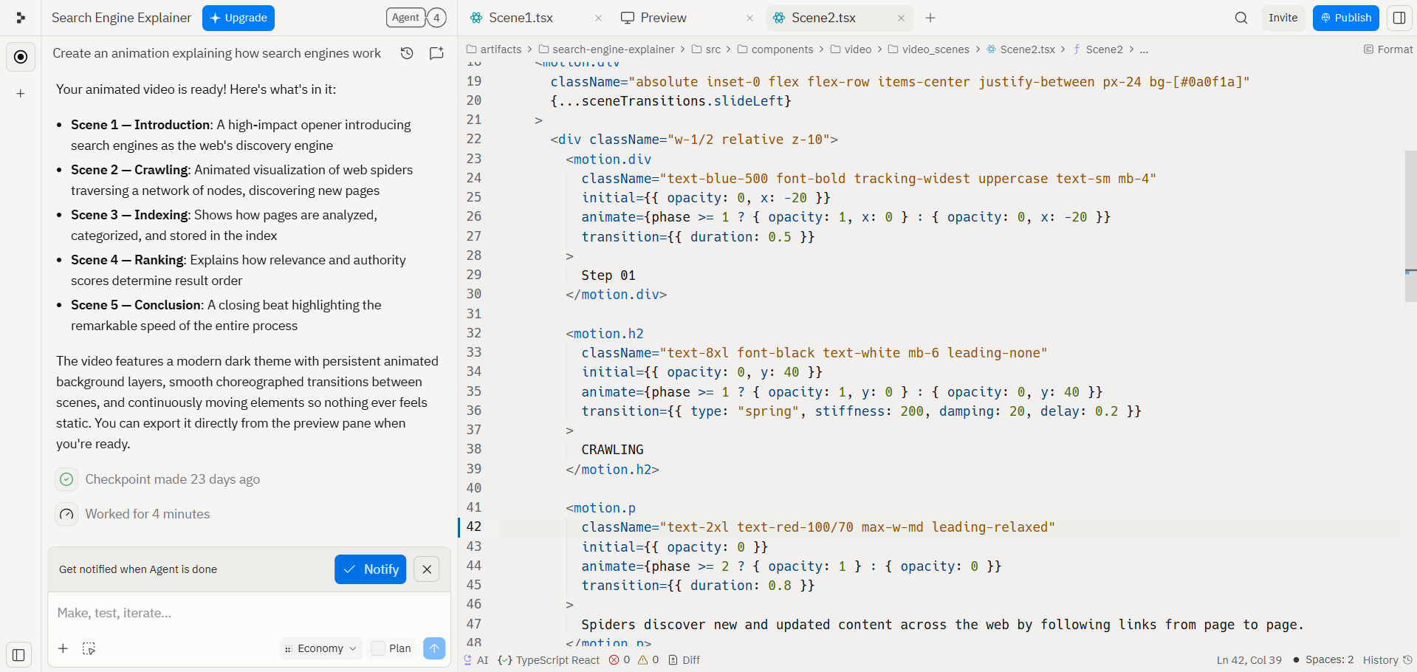The image size is (1417, 672).
Task: Open History in status bar
Action: pos(1387,660)
